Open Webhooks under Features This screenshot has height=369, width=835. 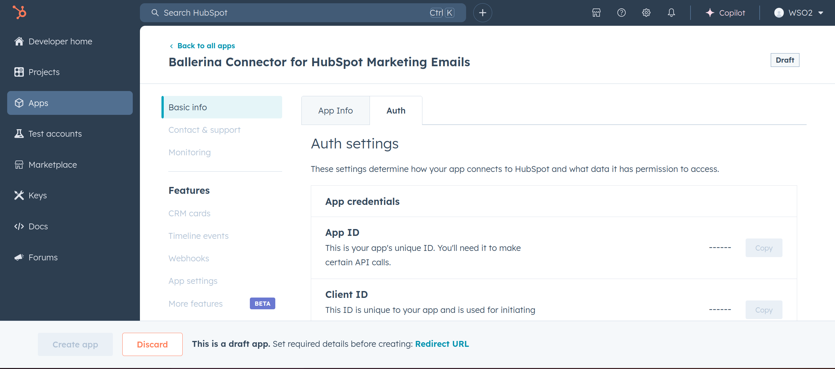[x=189, y=258]
